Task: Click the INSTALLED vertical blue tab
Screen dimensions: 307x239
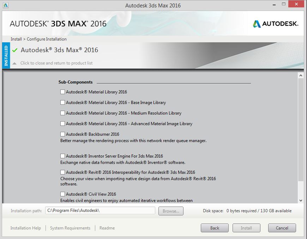Action: tap(6, 56)
